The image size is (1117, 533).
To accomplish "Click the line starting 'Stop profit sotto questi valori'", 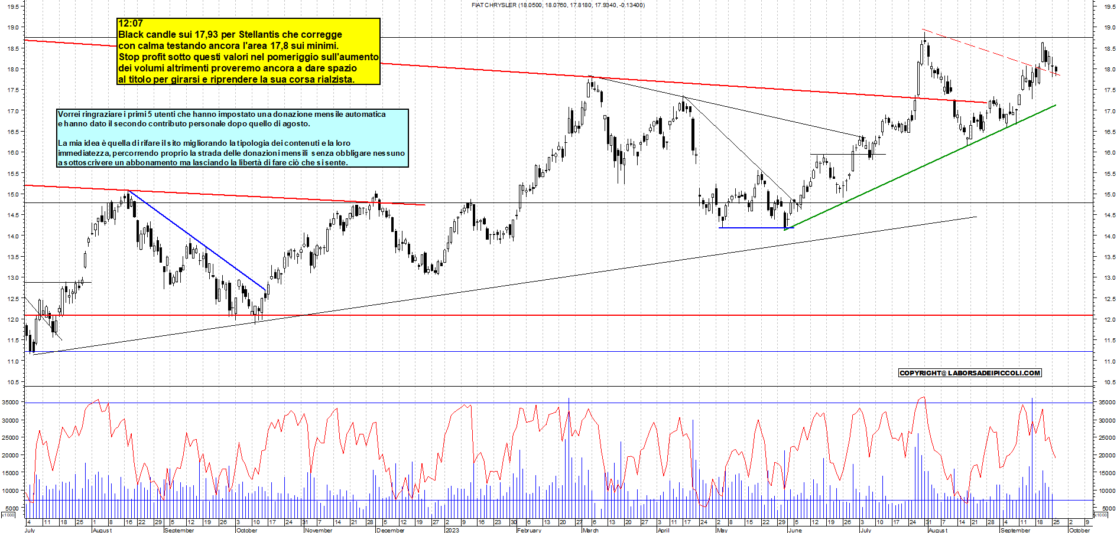I will tap(248, 57).
